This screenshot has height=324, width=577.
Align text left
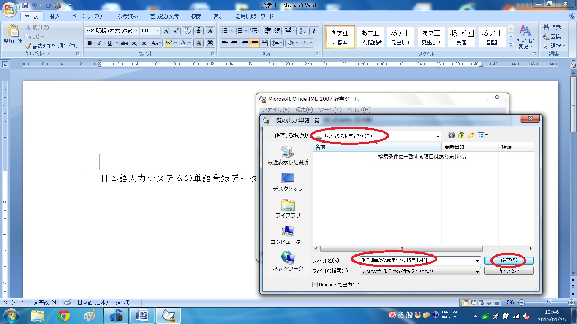point(225,43)
